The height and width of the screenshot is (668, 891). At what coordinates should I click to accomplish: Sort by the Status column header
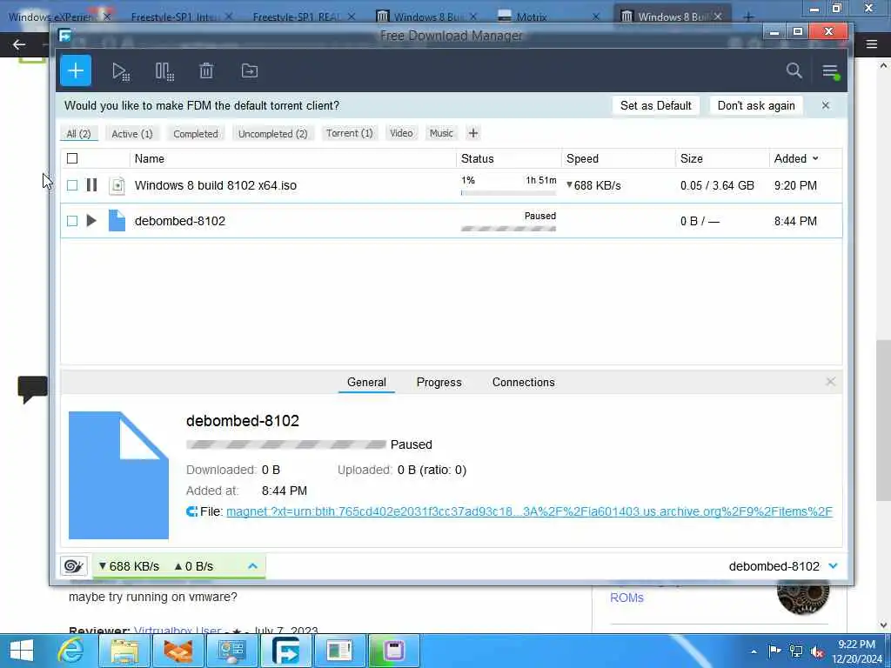tap(508, 158)
